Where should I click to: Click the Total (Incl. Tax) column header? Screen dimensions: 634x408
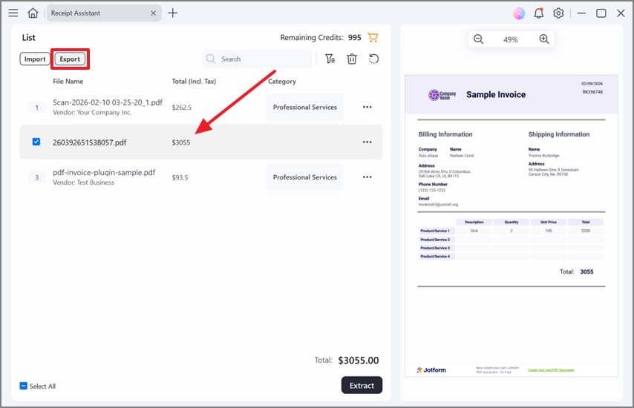point(194,81)
